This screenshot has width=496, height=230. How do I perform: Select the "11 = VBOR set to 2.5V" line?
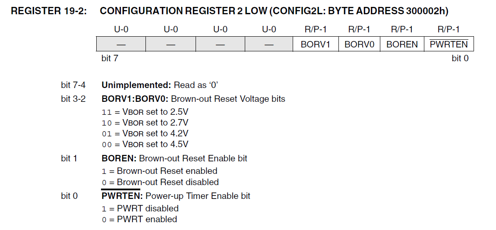(145, 112)
